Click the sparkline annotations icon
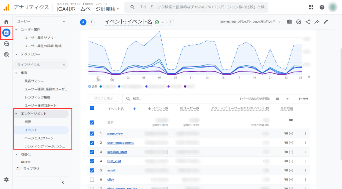Viewport: 342px width, 189px height. pos(317,22)
